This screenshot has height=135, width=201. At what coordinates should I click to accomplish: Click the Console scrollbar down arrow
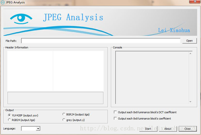190,102
